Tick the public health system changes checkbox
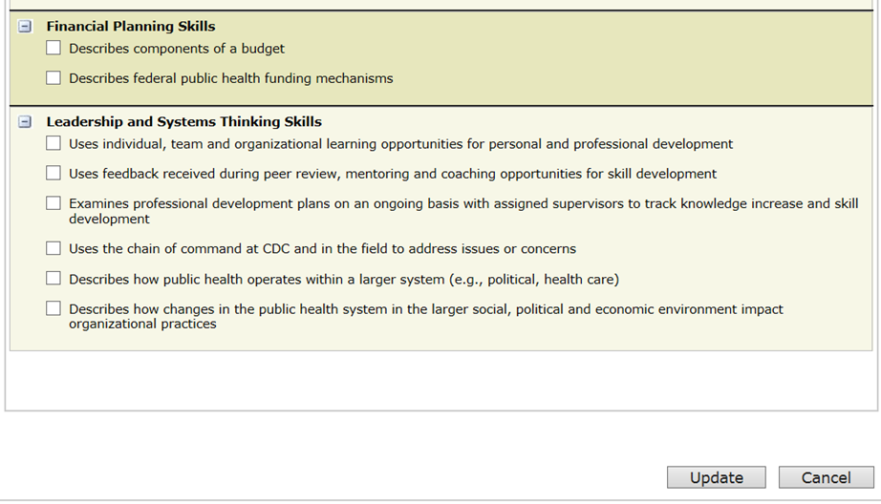 (54, 308)
